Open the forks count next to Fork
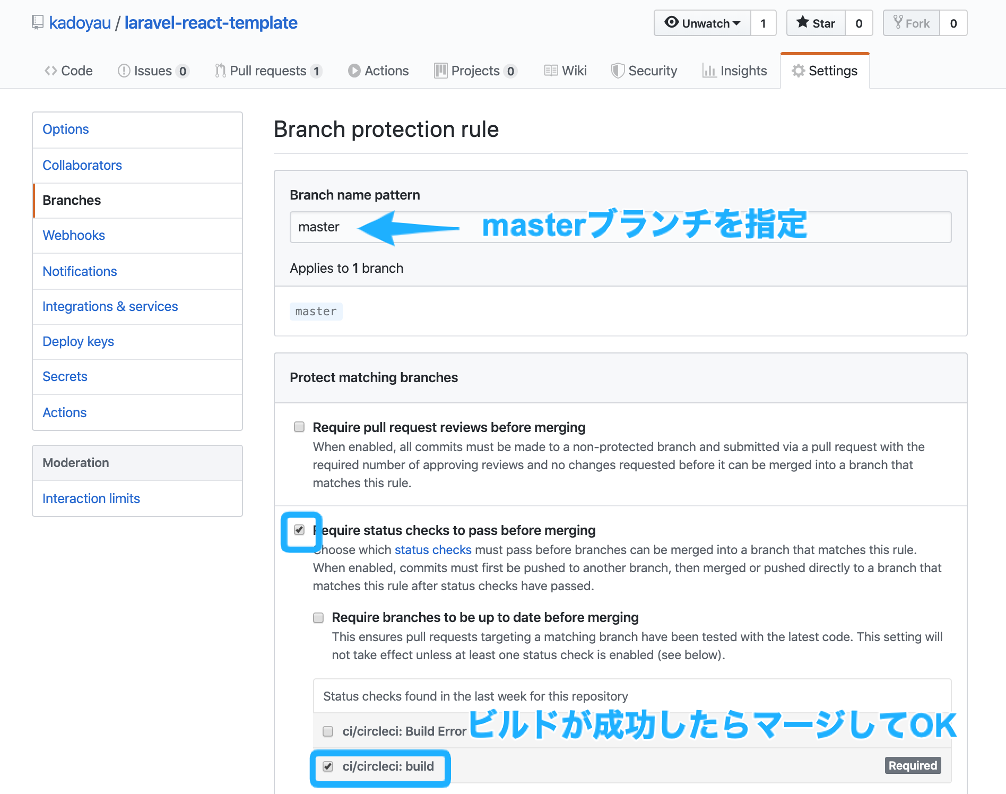The width and height of the screenshot is (1006, 794). (x=953, y=23)
